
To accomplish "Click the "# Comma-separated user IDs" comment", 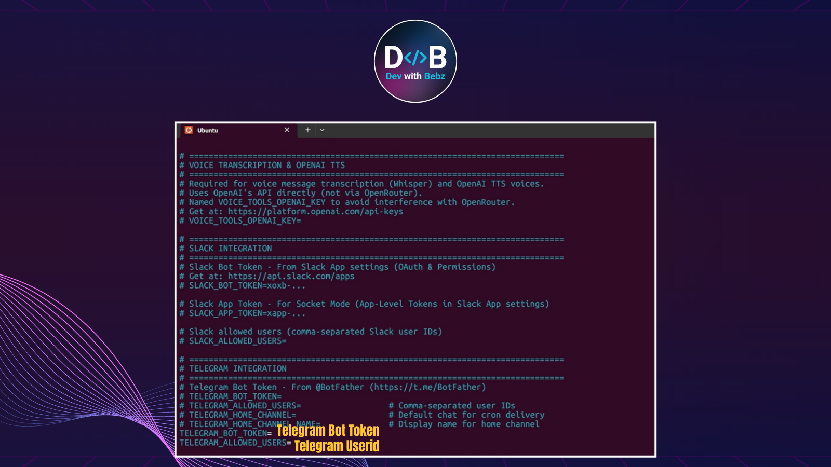I will pos(452,406).
